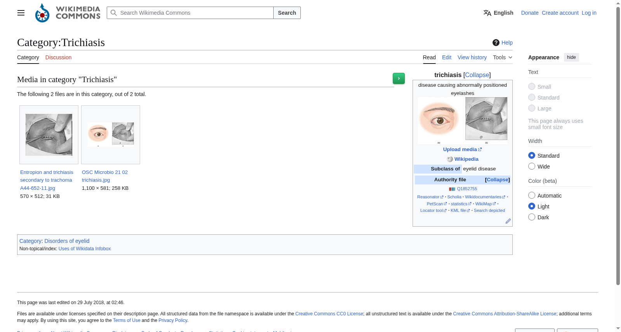Screen dimensions: 621x332
Task: Click the statistics link
Action: (459, 204)
